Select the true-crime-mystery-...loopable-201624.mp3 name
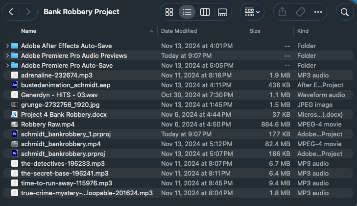Screen dimensions: 357x206 [87, 193]
